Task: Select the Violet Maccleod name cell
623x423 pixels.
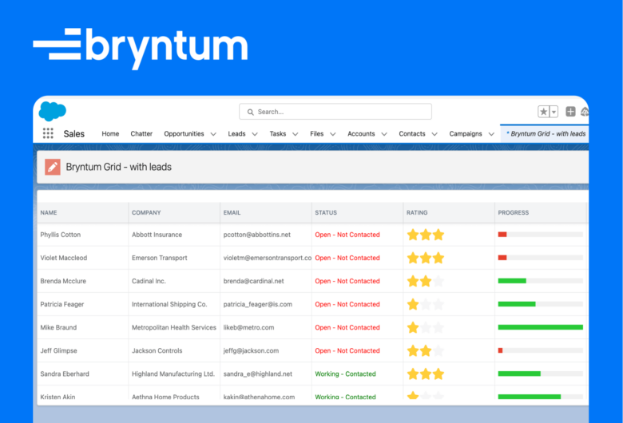Action: click(82, 258)
